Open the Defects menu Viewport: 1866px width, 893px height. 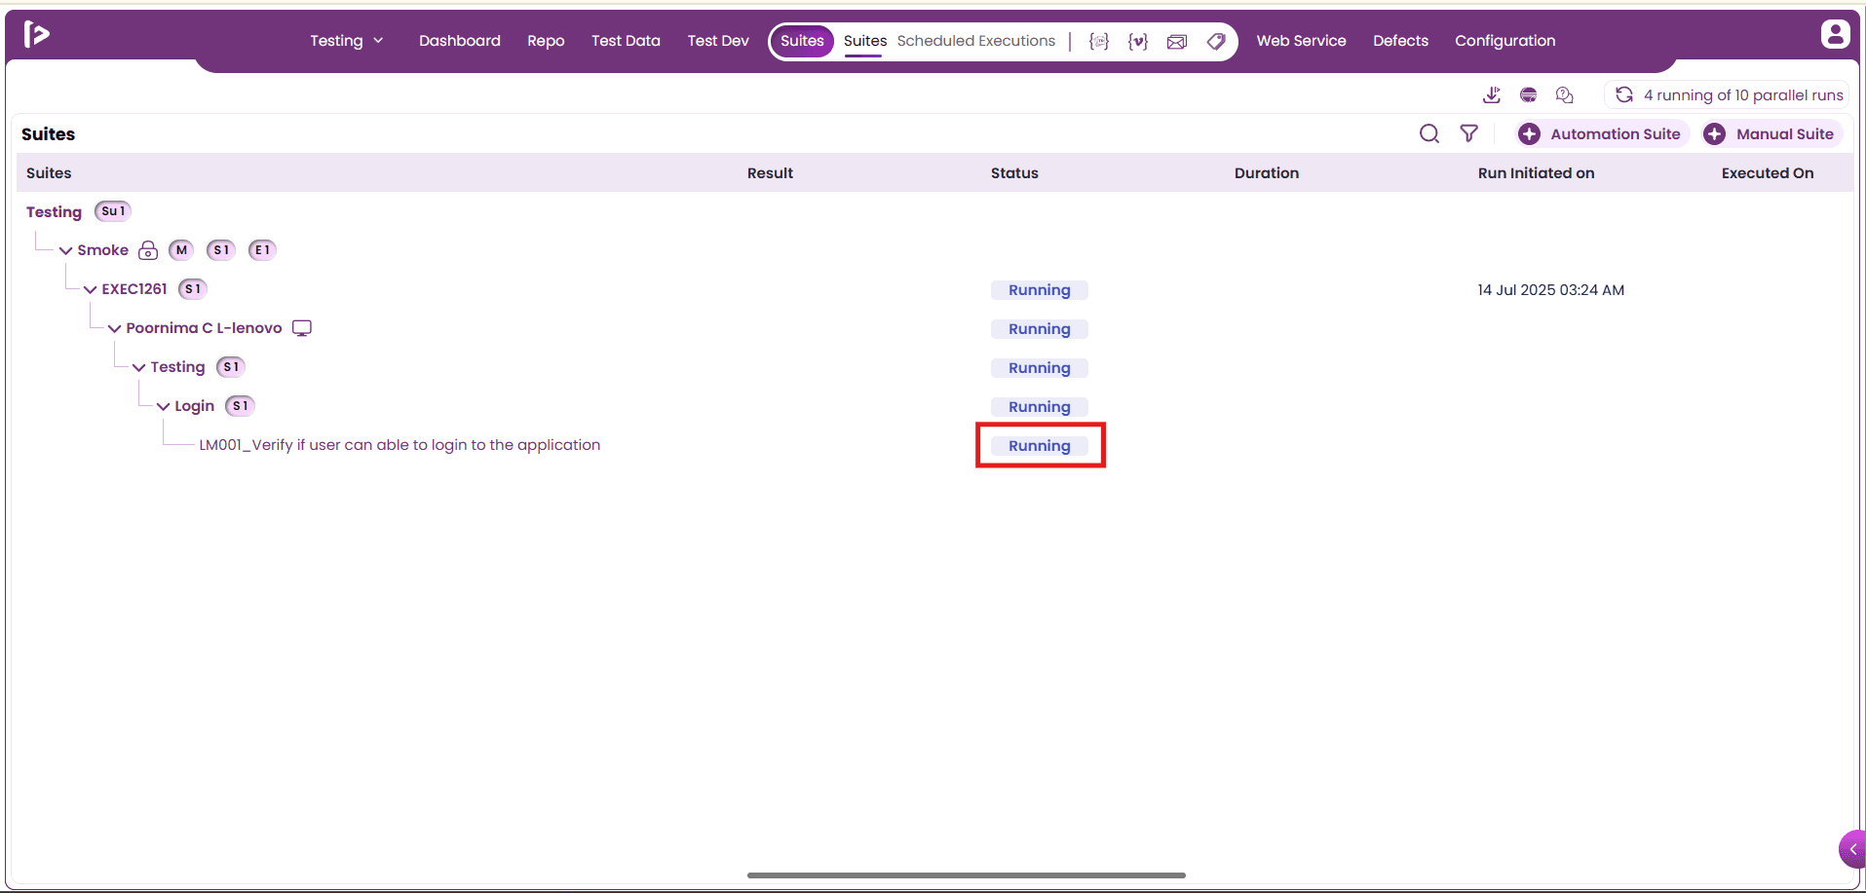[1400, 41]
